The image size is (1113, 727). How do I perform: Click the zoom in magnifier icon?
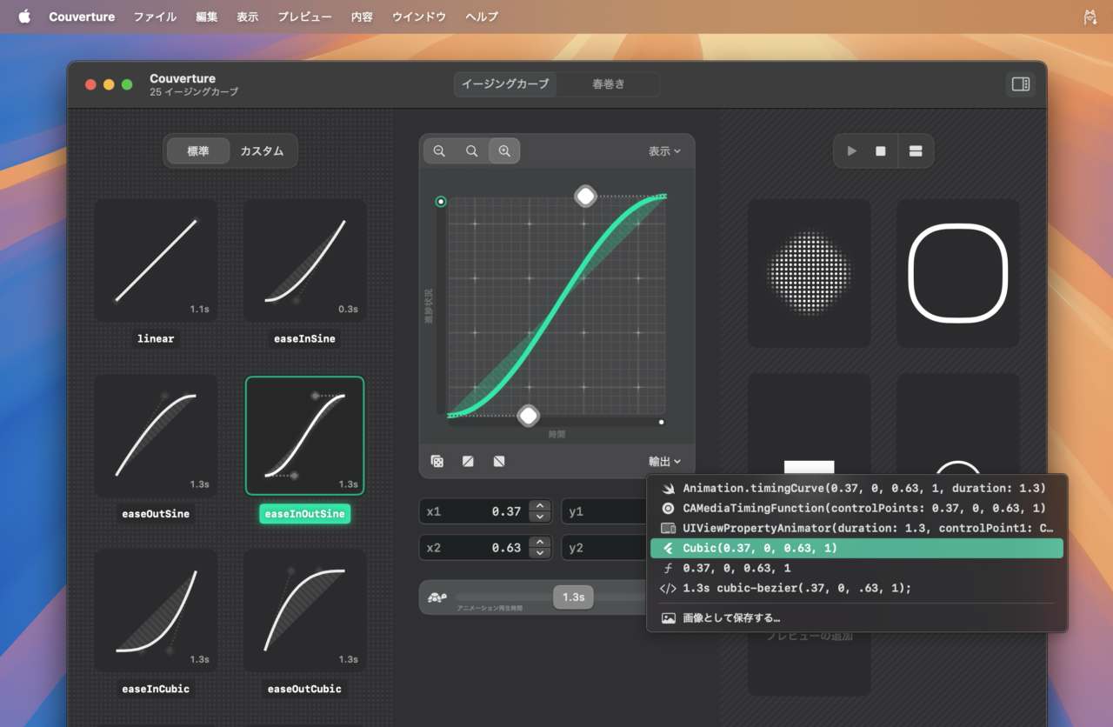[504, 151]
